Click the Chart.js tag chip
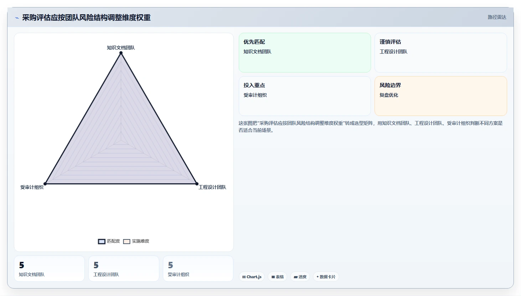This screenshot has height=296, width=521. [x=252, y=277]
